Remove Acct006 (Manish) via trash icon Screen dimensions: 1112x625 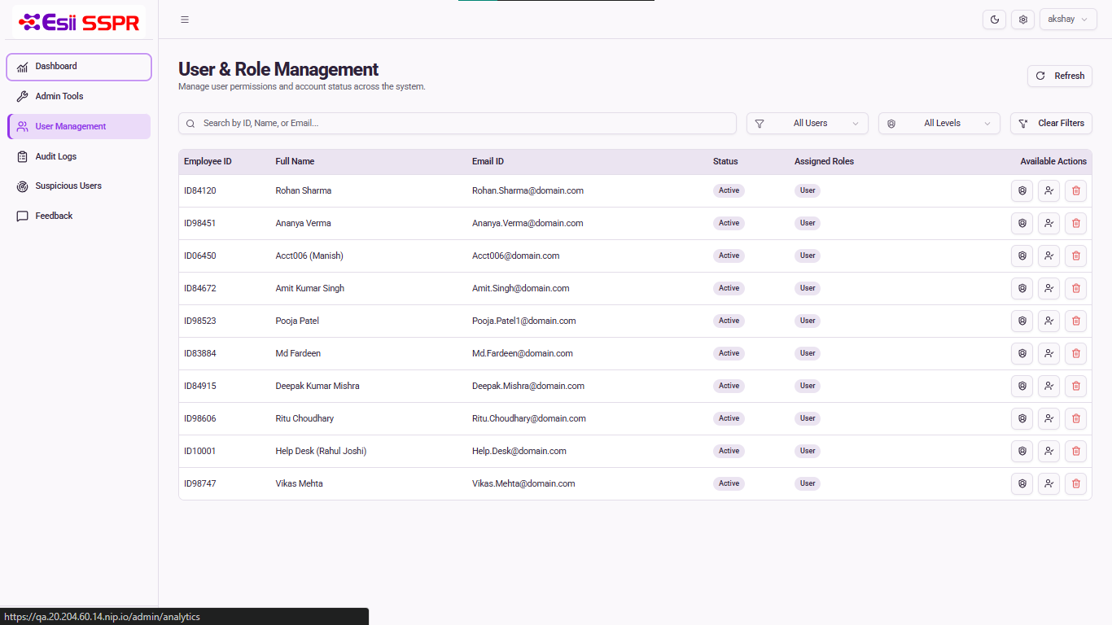tap(1075, 256)
